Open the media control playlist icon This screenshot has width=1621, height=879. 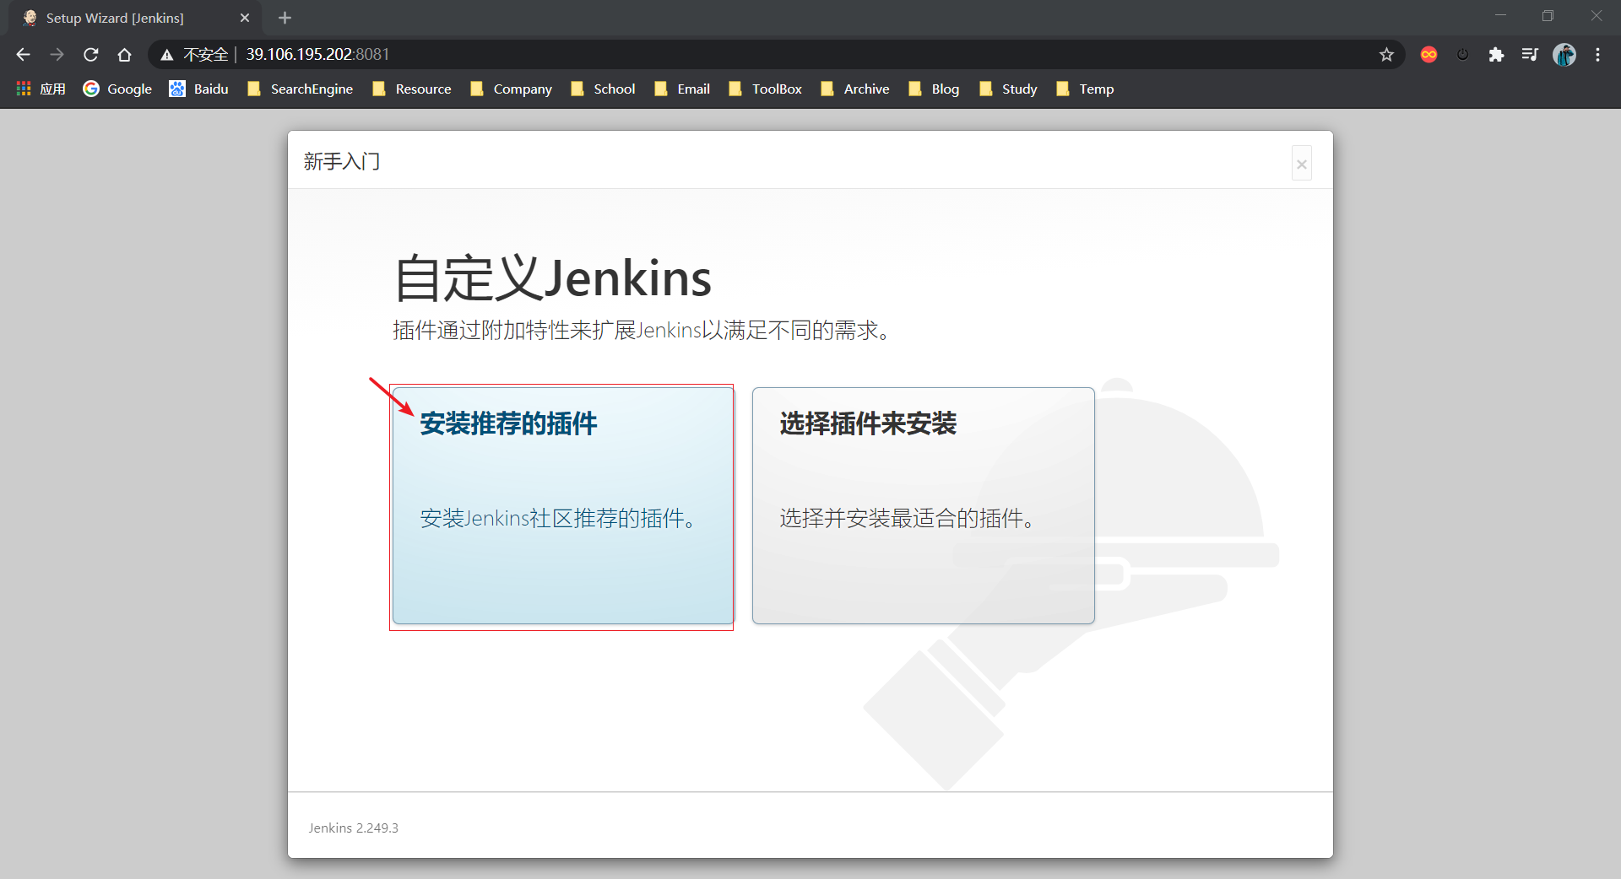1530,55
